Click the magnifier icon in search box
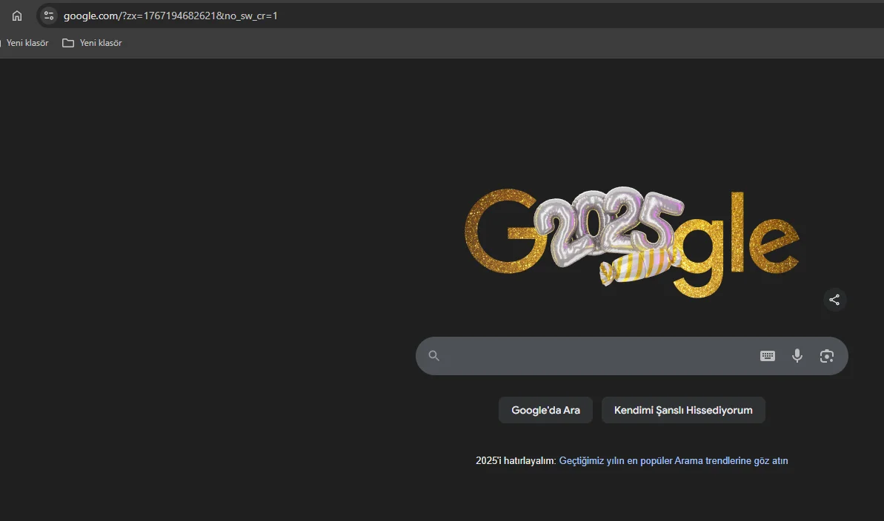Viewport: 884px width, 521px height. 433,355
